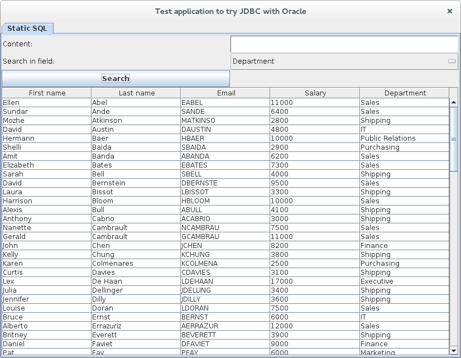Switch to the Static SQL tab
The width and height of the screenshot is (461, 358).
pyautogui.click(x=27, y=28)
